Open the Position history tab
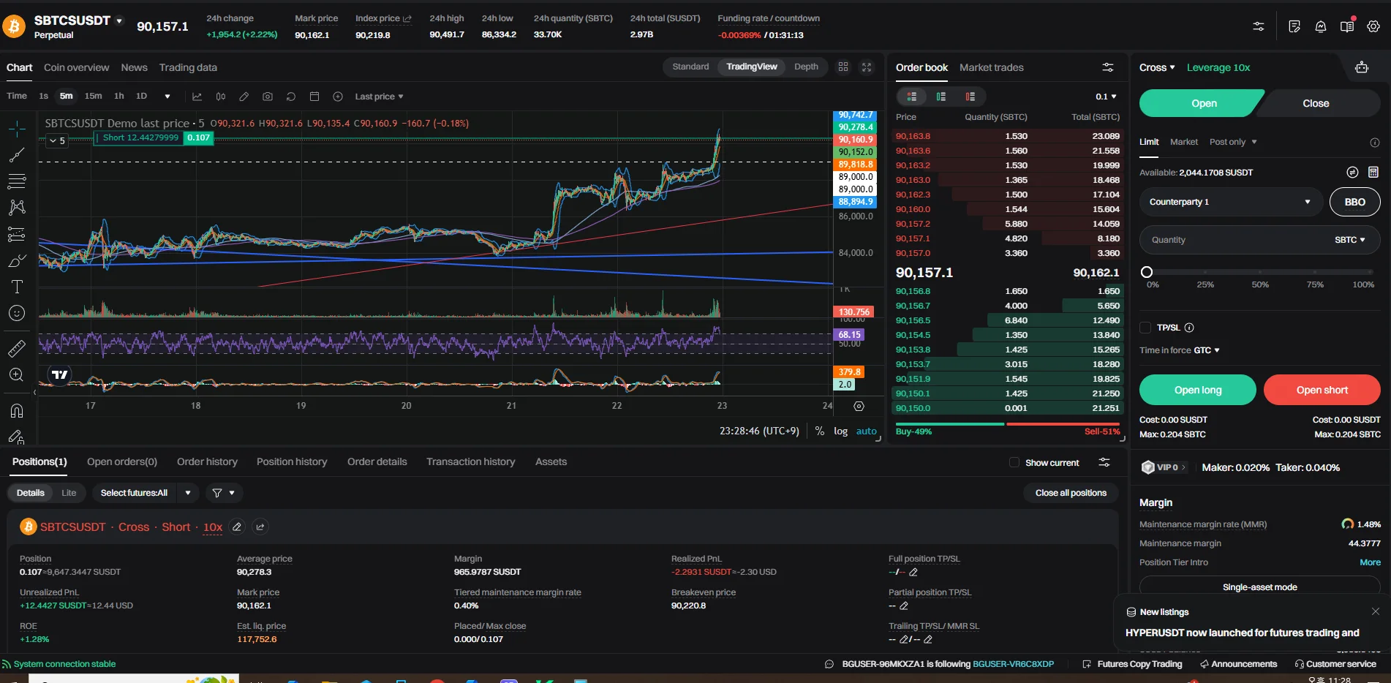The width and height of the screenshot is (1391, 683). 291,461
